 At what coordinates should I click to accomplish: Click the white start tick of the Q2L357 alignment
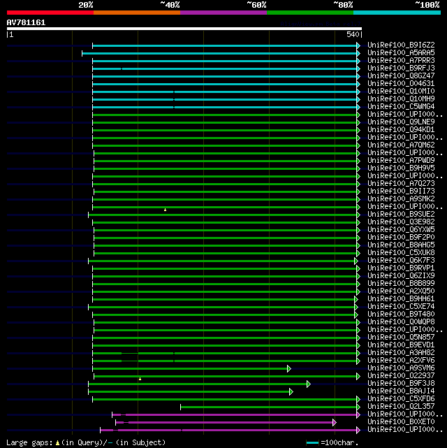(x=180, y=407)
